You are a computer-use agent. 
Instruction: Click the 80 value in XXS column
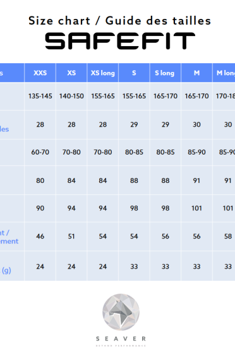tap(40, 180)
